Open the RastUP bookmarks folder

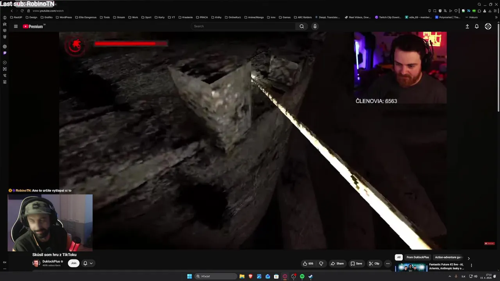16,18
